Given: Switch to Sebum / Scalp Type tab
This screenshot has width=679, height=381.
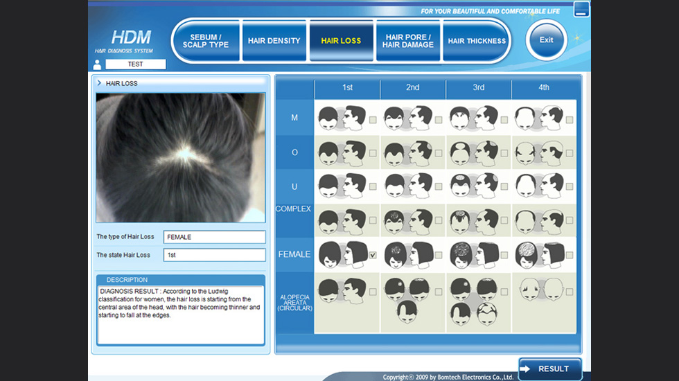Looking at the screenshot, I should click(x=205, y=41).
